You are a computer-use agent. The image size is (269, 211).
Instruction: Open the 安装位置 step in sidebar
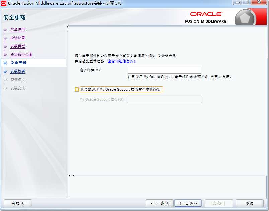pyautogui.click(x=18, y=38)
